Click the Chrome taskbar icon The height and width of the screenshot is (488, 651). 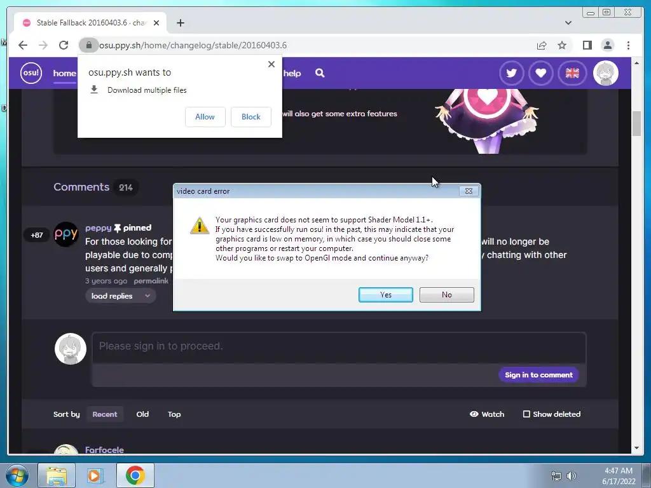(x=135, y=475)
